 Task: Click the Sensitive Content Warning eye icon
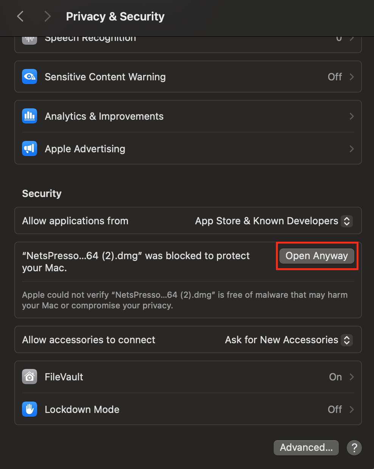30,77
